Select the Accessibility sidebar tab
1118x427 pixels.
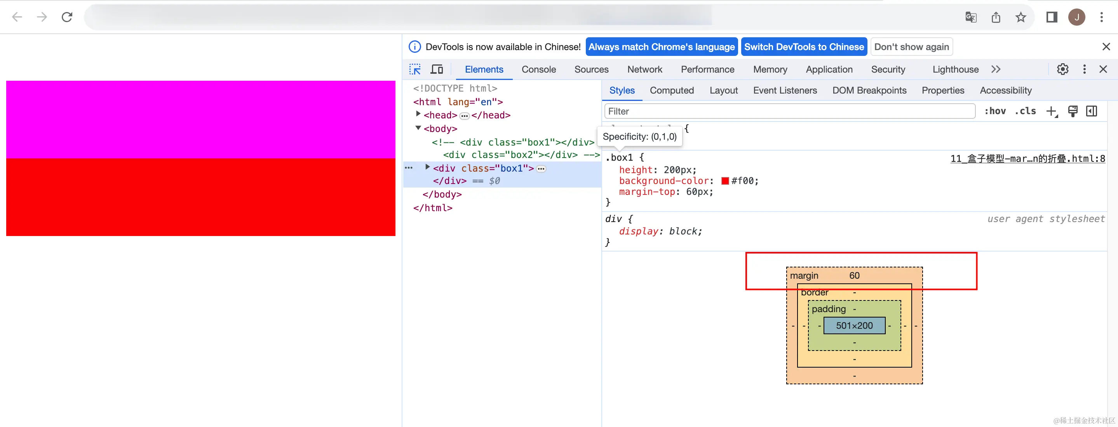[x=1006, y=90]
